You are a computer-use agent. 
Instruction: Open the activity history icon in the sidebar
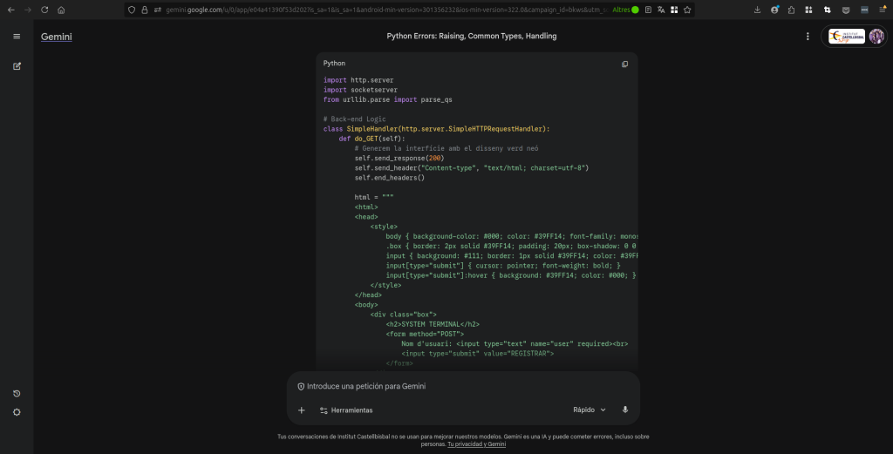pos(17,394)
